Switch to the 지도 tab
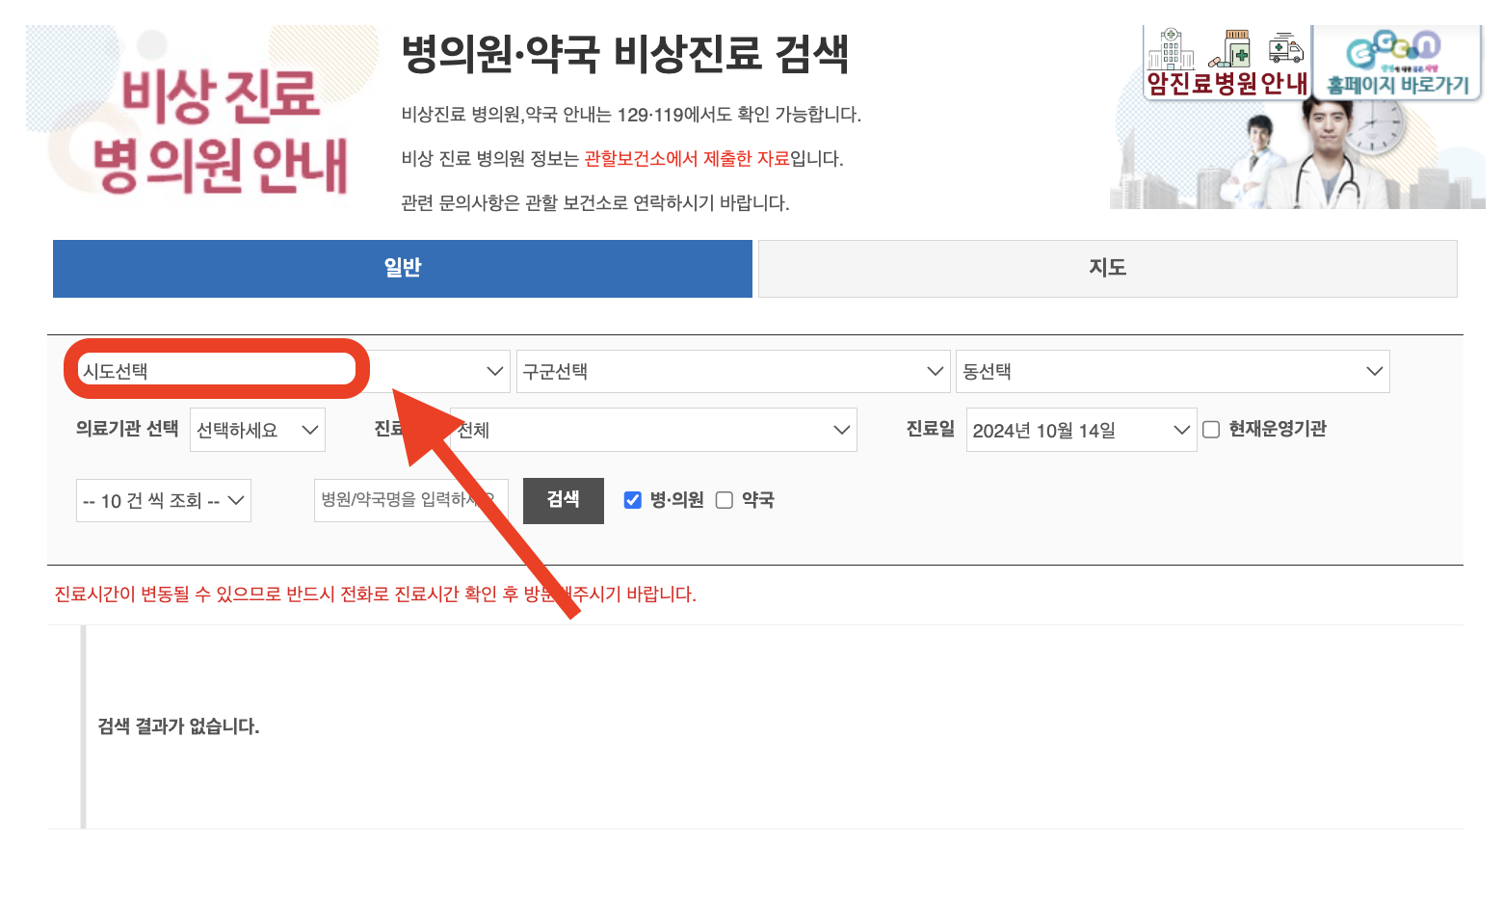The image size is (1503, 898). 1106,268
